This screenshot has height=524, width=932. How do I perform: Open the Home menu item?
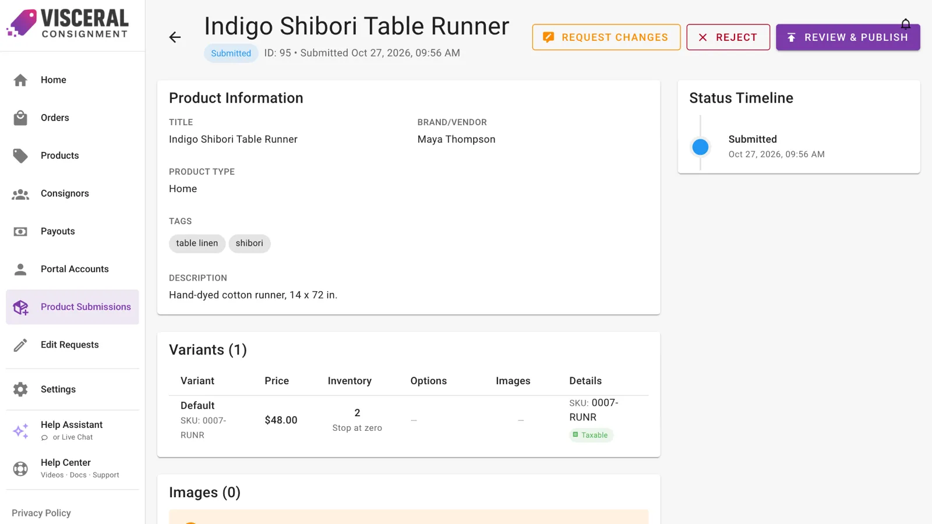pos(72,80)
